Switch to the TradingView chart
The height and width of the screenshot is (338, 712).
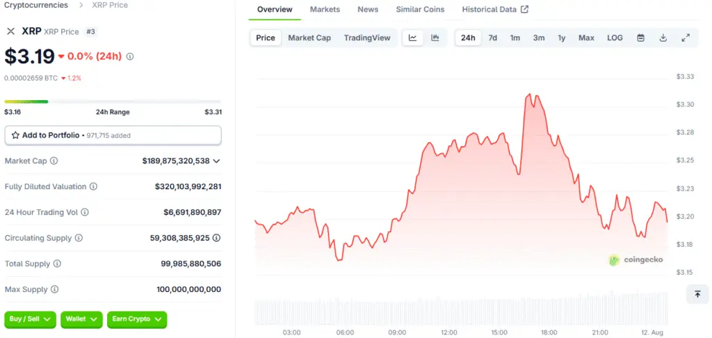pos(367,38)
